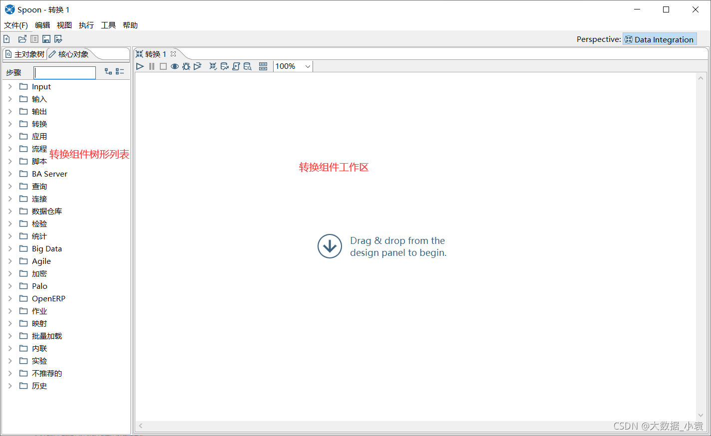Select the 加密 tree item
Image resolution: width=711 pixels, height=436 pixels.
point(39,274)
